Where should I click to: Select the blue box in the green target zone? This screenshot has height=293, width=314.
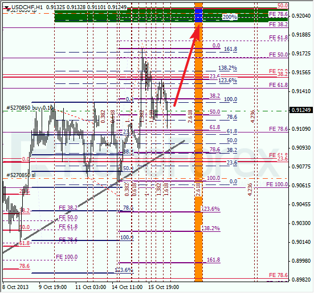click(x=199, y=15)
